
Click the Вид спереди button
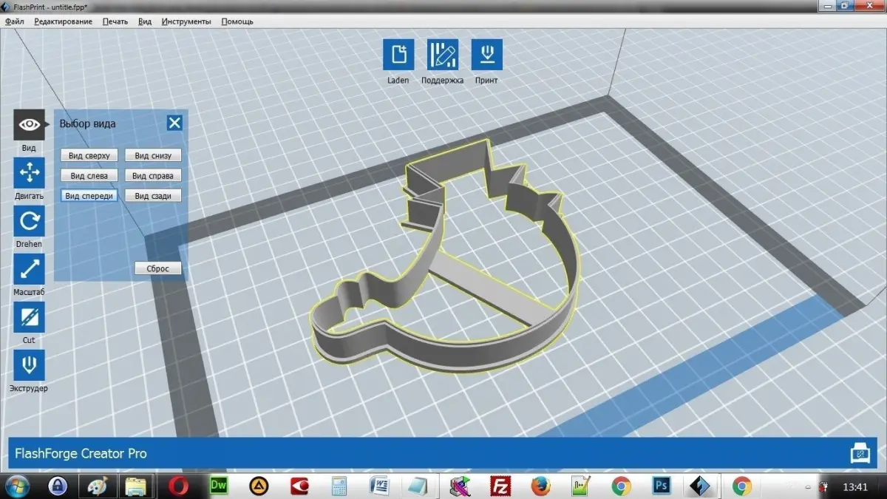pos(89,195)
